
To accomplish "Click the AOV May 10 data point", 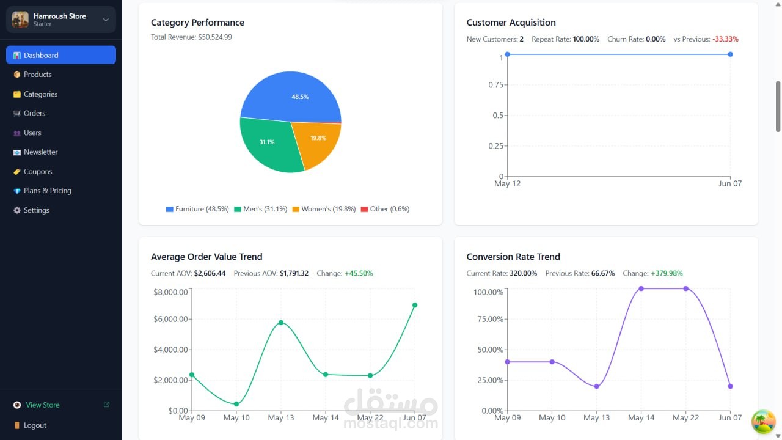I will point(236,404).
